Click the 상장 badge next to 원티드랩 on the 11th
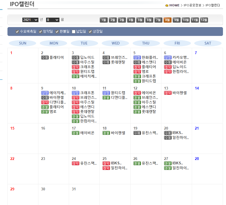Image resolution: width=226 pixels, height=205 pixels. (106, 93)
